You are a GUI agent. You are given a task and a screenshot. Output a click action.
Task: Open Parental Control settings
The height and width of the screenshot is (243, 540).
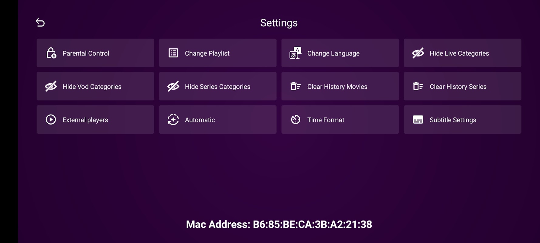(95, 53)
